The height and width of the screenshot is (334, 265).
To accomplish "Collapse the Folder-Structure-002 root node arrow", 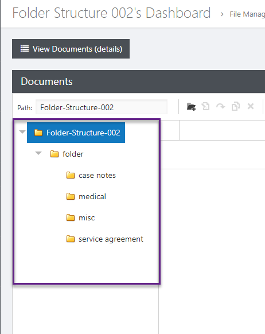I will click(22, 132).
